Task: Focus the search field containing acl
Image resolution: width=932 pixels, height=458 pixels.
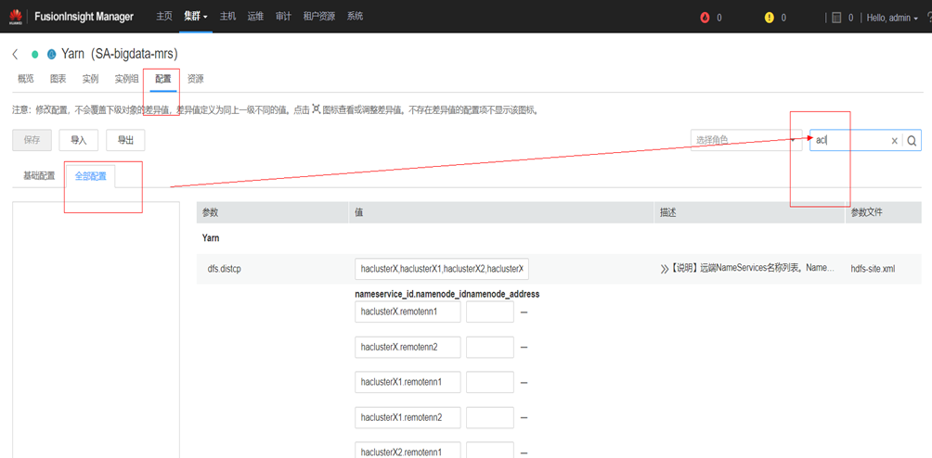Action: (x=850, y=141)
